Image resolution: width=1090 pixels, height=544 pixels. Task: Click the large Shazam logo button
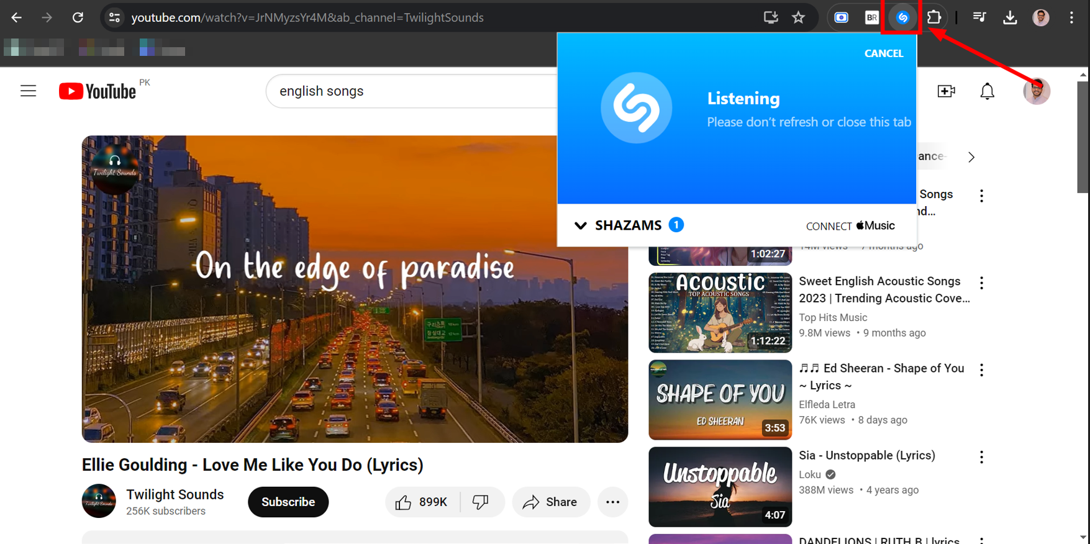pyautogui.click(x=636, y=108)
